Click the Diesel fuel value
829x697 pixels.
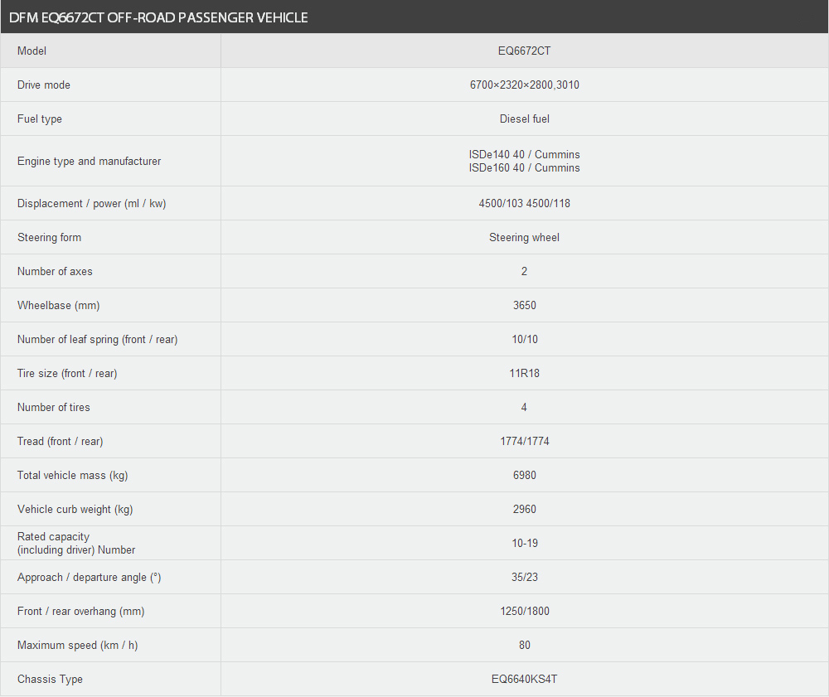pyautogui.click(x=524, y=119)
